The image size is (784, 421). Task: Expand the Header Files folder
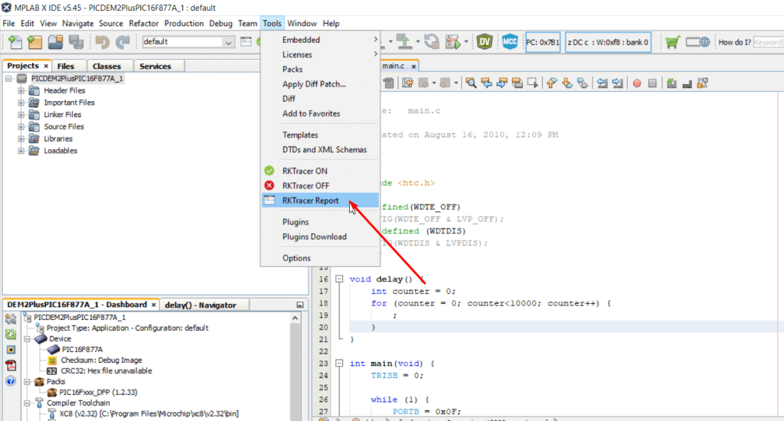(x=21, y=90)
